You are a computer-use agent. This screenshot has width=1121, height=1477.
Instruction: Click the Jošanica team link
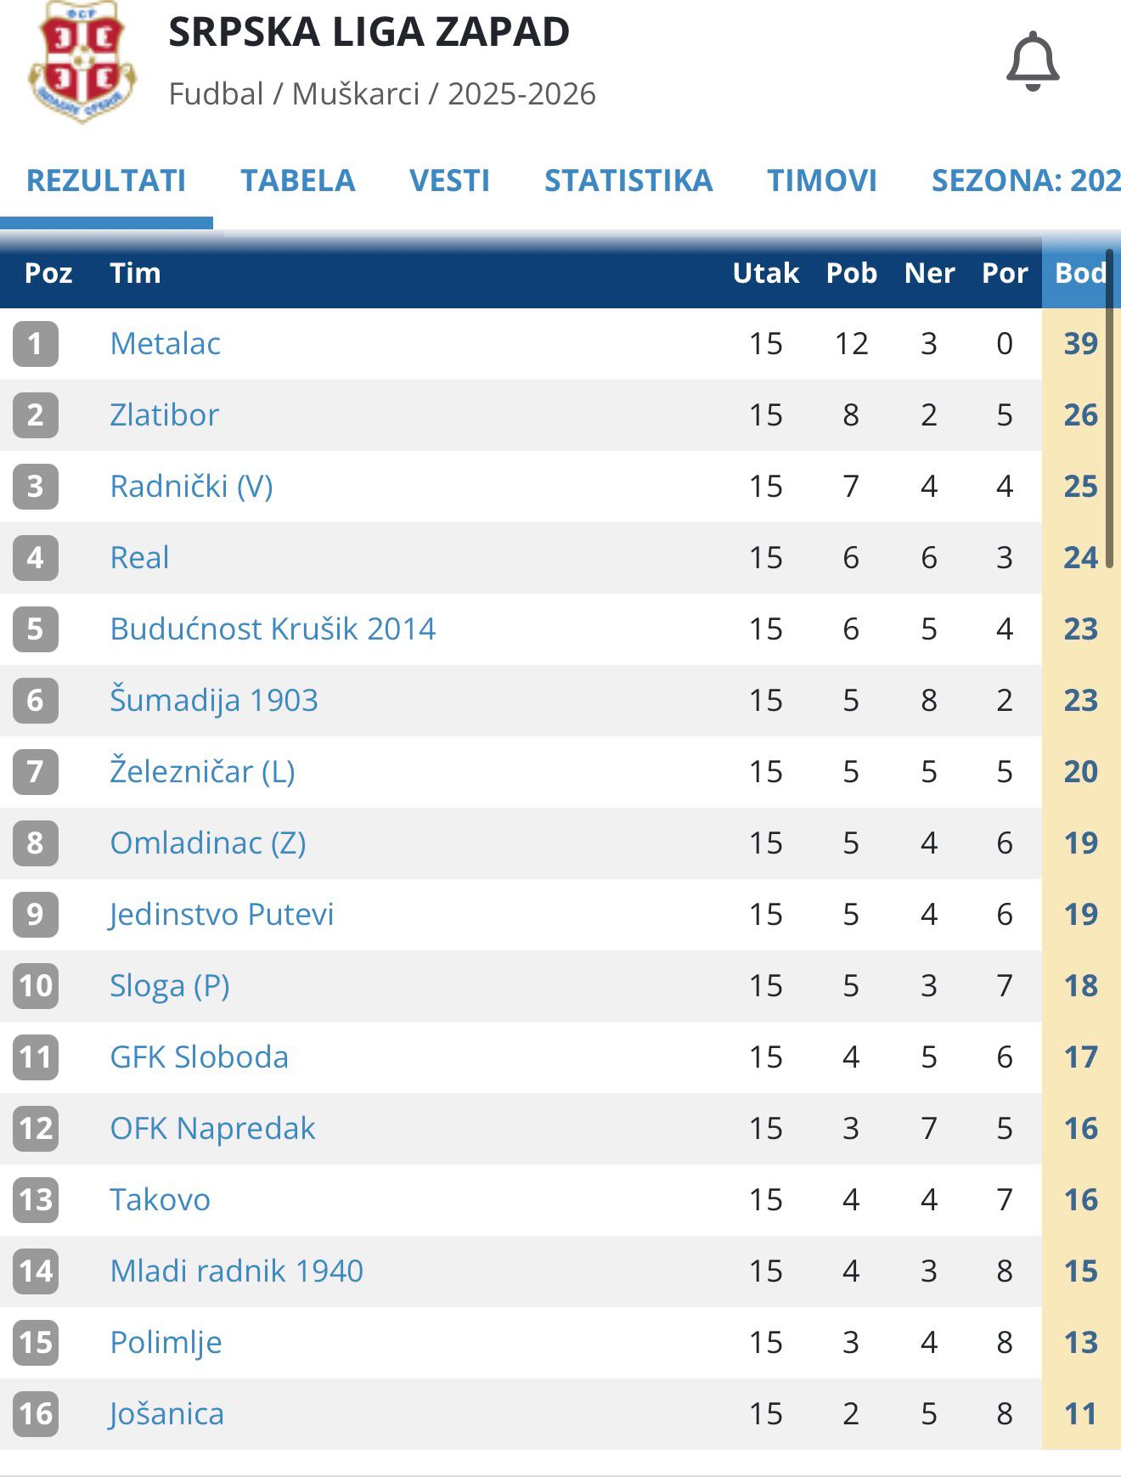[x=167, y=1414]
